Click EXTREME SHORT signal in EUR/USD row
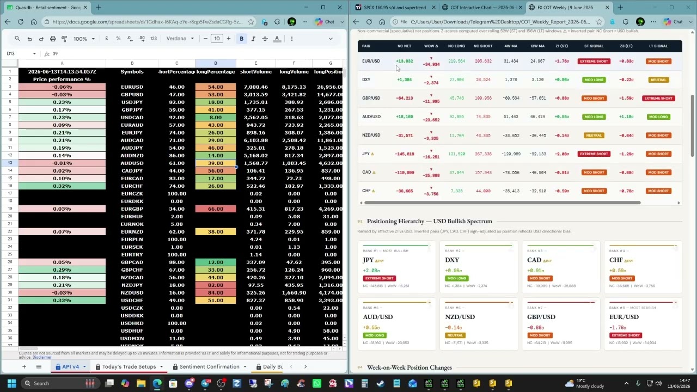The height and width of the screenshot is (392, 697). [x=594, y=61]
